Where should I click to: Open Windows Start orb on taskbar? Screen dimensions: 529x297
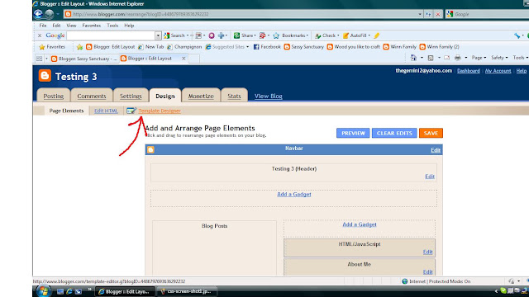click(44, 291)
